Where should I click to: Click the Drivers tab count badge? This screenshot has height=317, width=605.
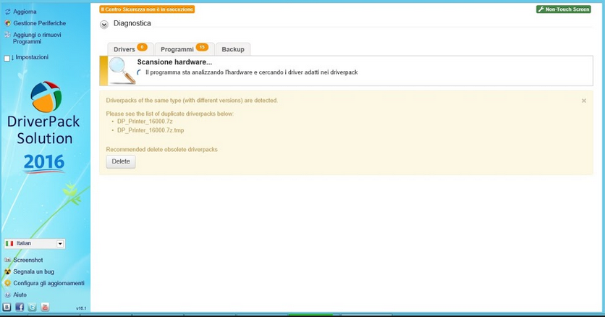142,47
